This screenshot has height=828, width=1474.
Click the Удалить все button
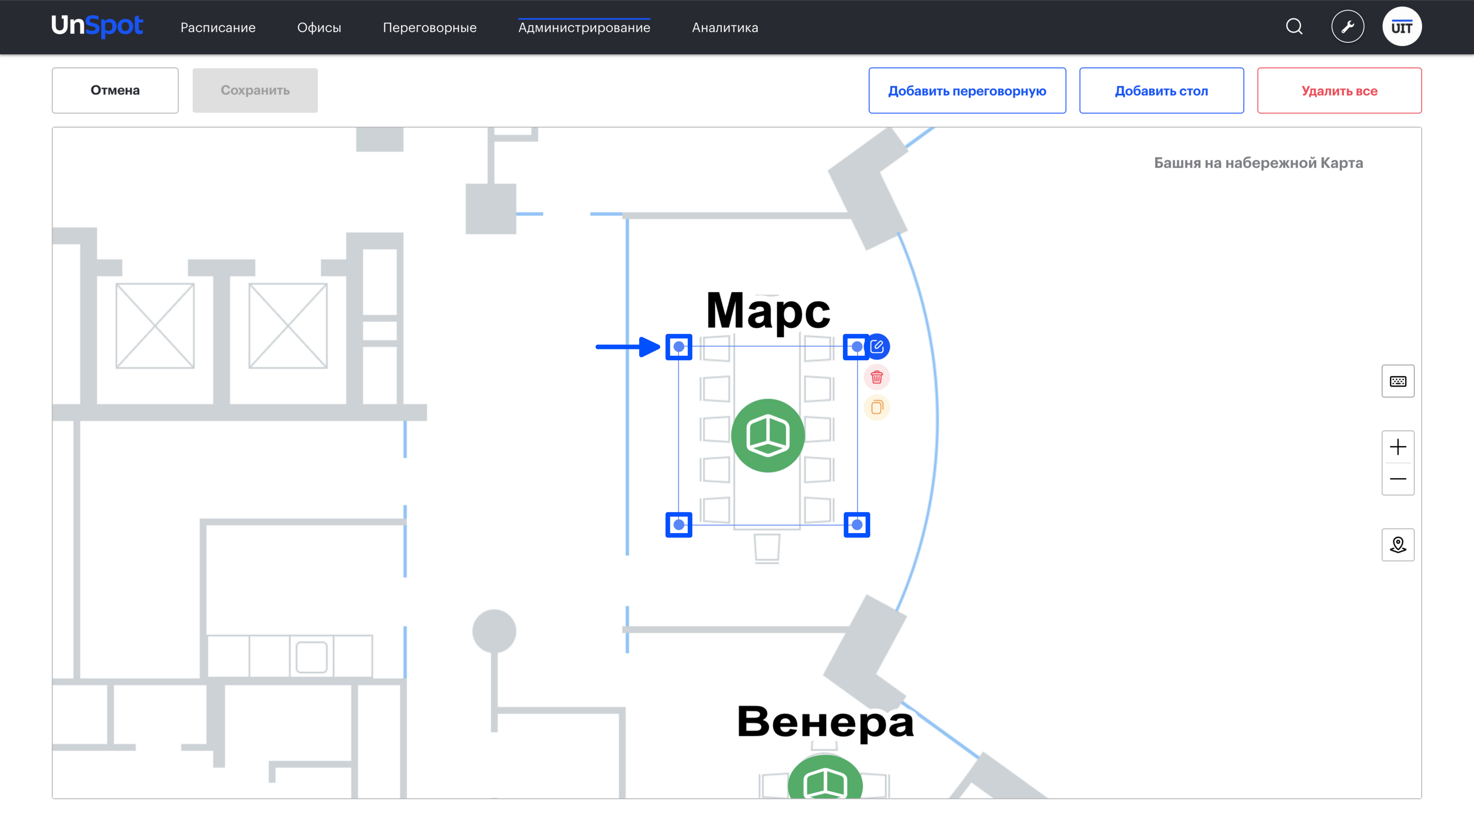pos(1340,90)
